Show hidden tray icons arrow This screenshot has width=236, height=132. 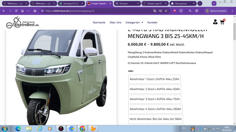click(x=188, y=129)
